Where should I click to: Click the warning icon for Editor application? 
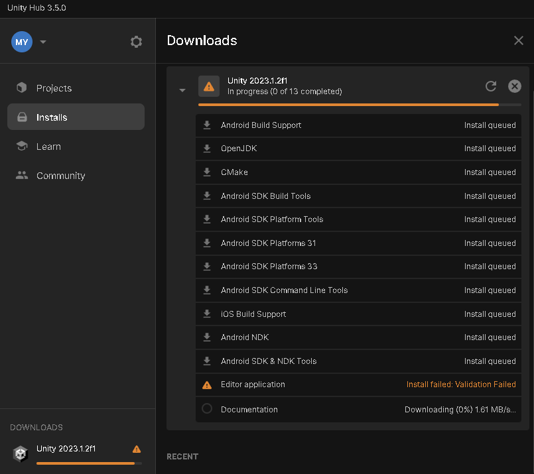point(207,385)
